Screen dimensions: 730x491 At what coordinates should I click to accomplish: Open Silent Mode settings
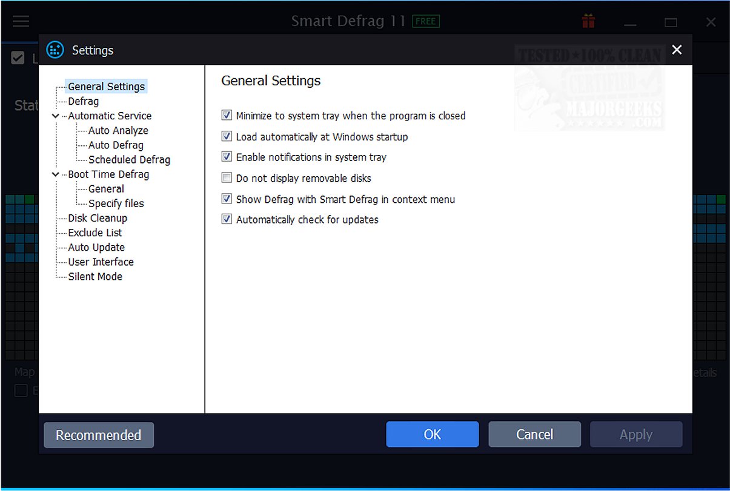tap(95, 276)
